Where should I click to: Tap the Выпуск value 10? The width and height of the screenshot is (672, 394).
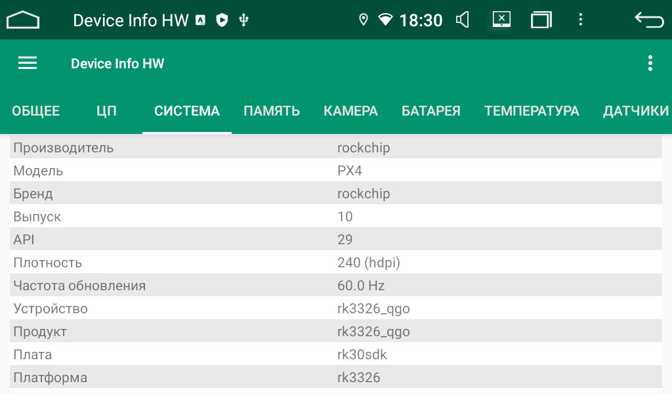[345, 217]
